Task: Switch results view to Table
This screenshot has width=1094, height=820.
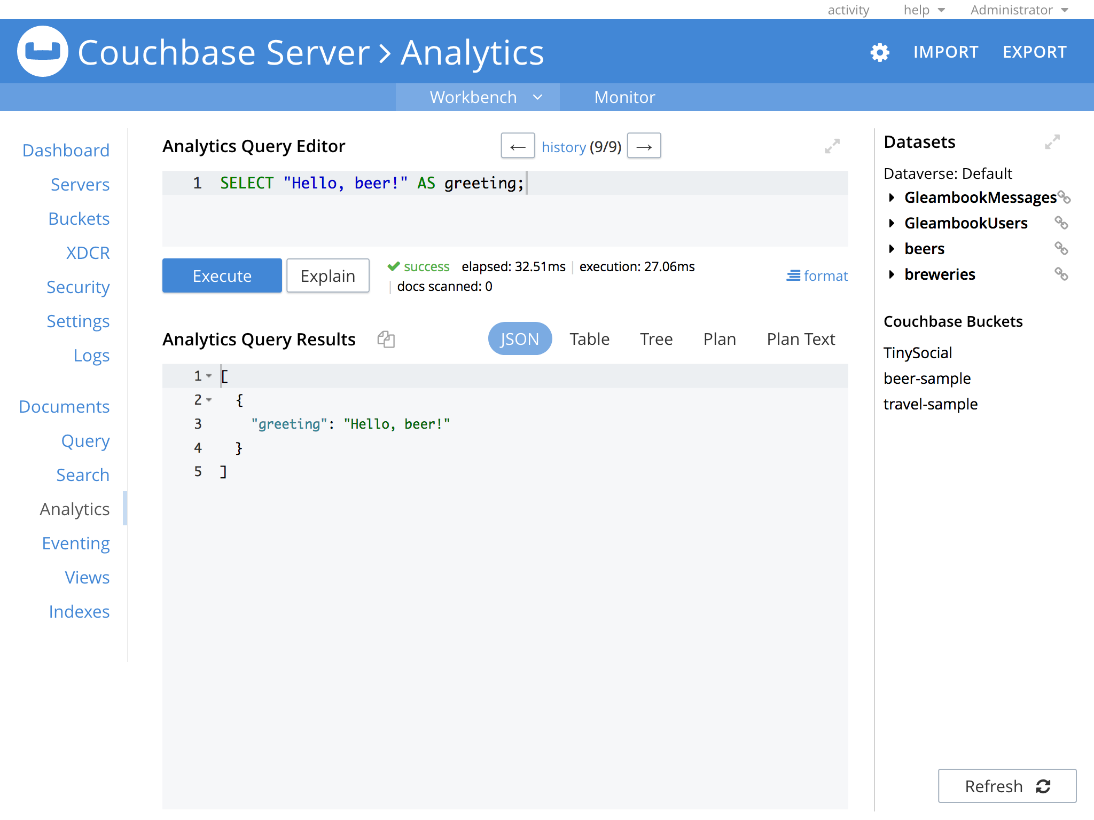Action: (x=589, y=339)
